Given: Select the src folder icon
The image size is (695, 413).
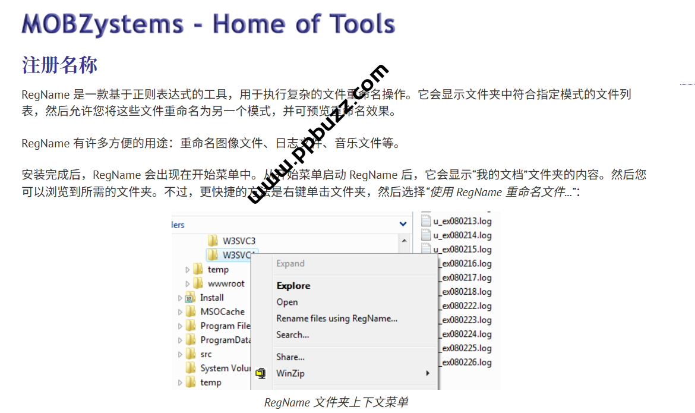Looking at the screenshot, I should pos(190,354).
